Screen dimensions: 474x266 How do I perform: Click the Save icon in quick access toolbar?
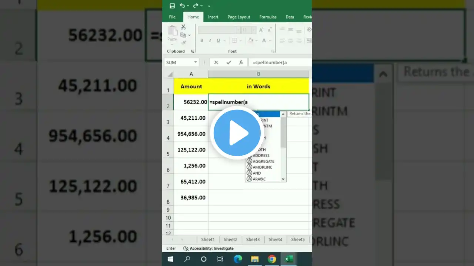172,6
